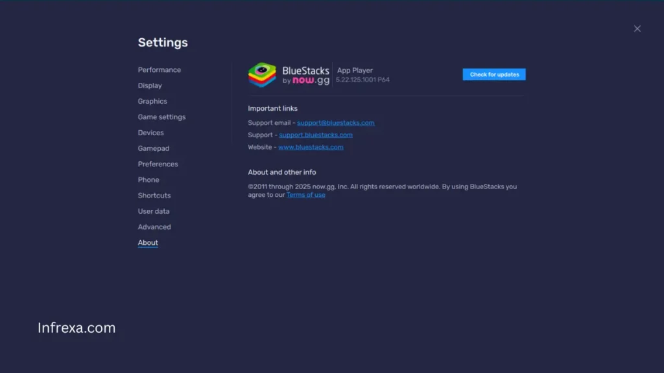Screen dimensions: 664x373
Task: Select the About section
Action: (147, 242)
